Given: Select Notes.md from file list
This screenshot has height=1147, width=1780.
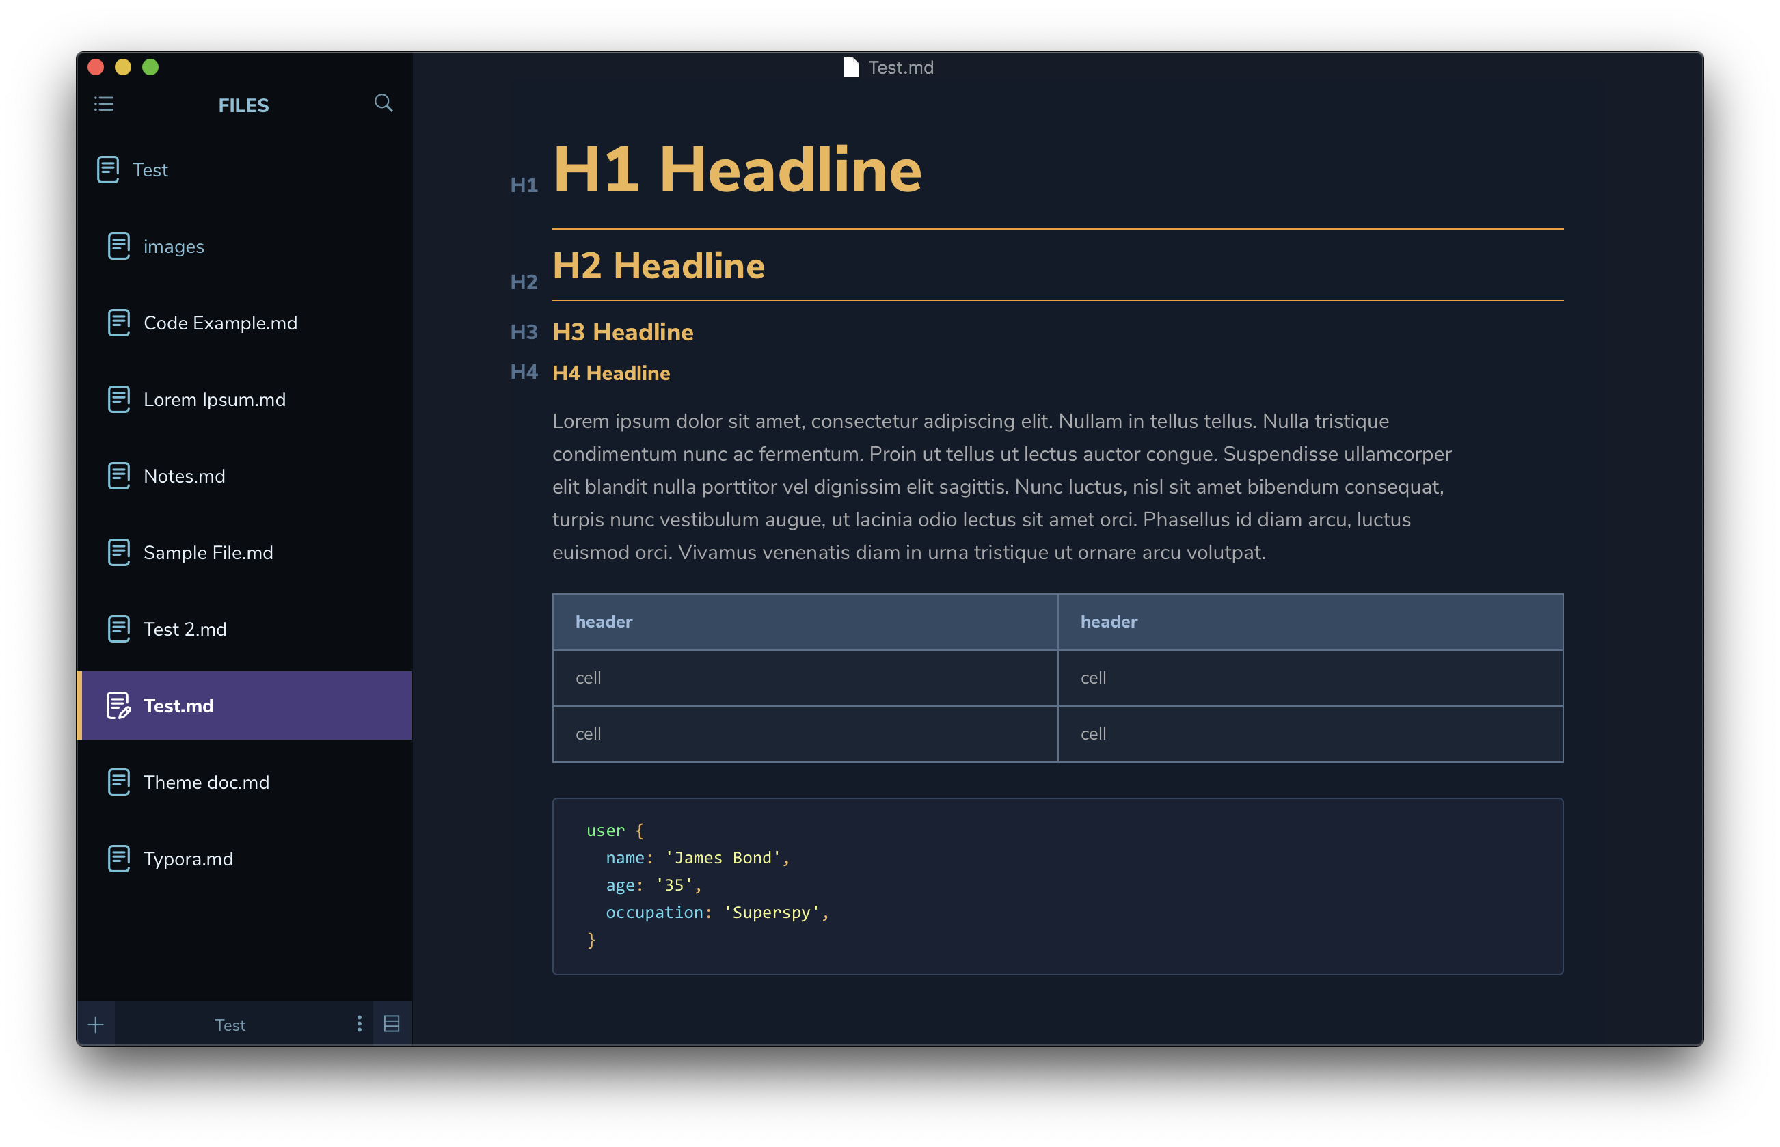Looking at the screenshot, I should [184, 476].
